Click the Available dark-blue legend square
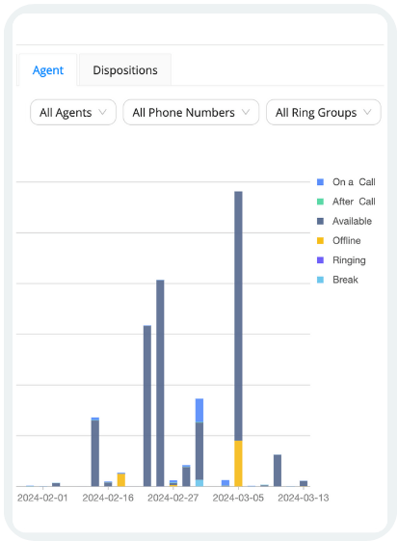 320,221
